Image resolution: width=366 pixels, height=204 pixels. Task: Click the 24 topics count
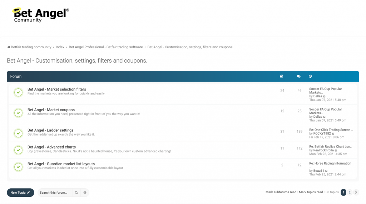pos(282,91)
